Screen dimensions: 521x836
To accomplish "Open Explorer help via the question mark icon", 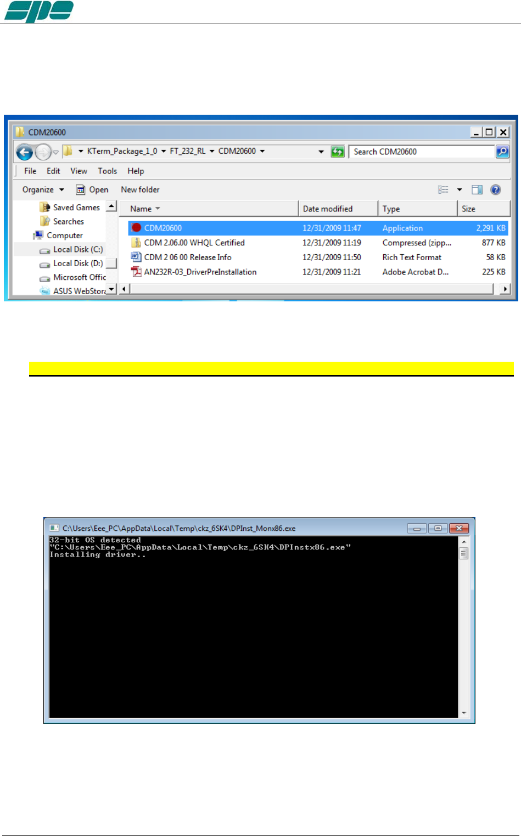I will [x=496, y=189].
